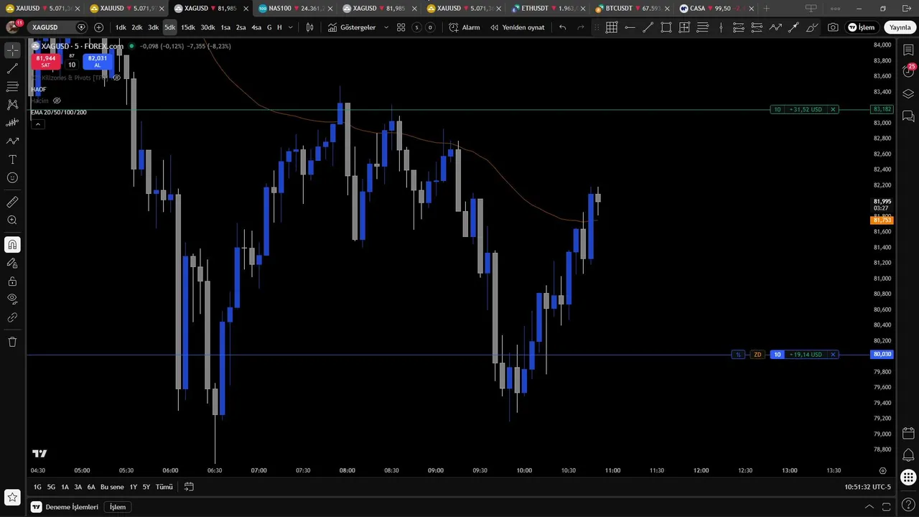This screenshot has width=919, height=517.
Task: Pick the brush tool in favorites bar
Action: [x=812, y=27]
